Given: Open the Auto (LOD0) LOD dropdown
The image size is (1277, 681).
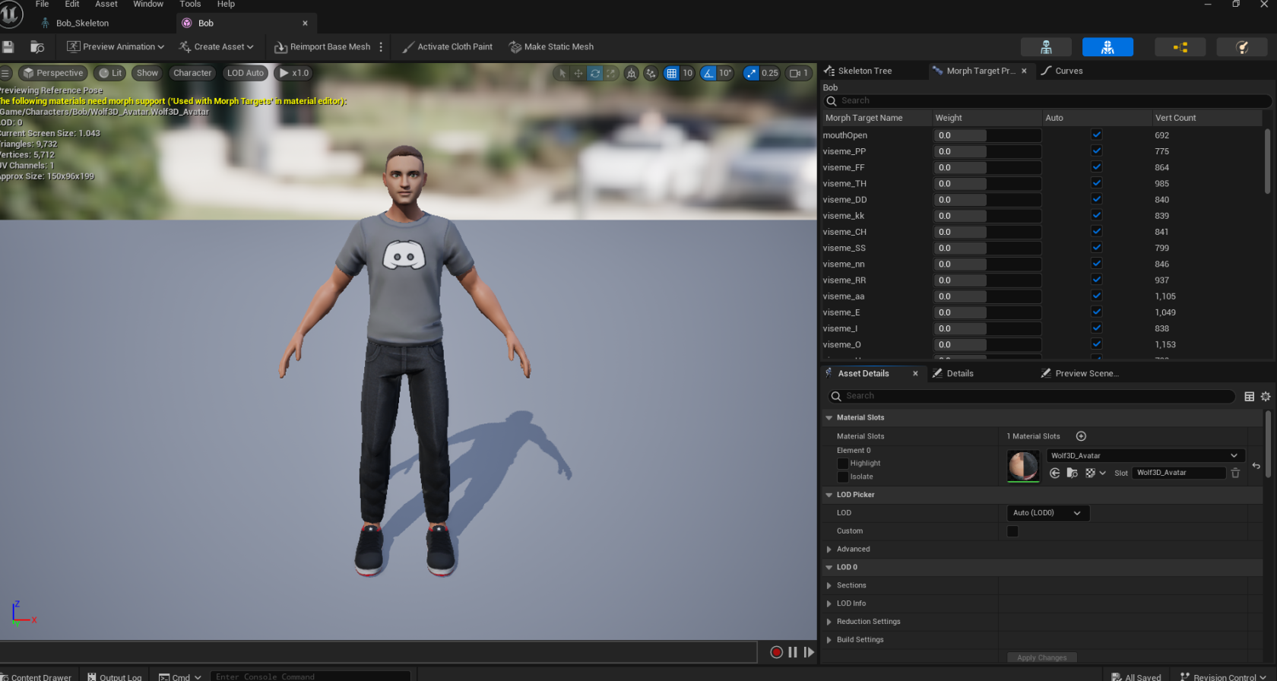Looking at the screenshot, I should tap(1047, 513).
